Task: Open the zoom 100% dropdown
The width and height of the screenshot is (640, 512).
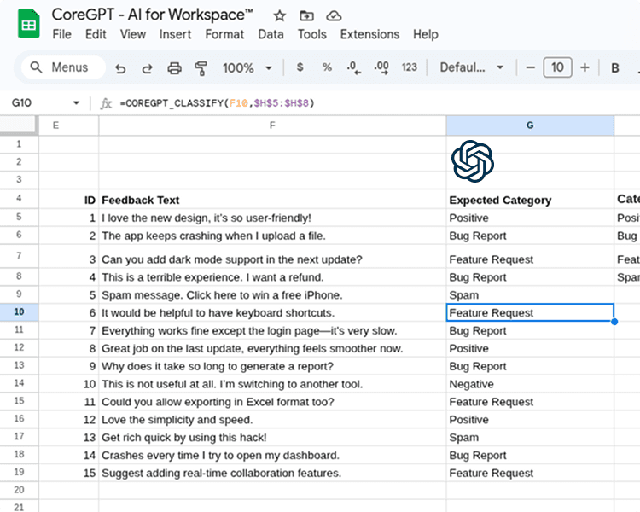Action: point(247,68)
